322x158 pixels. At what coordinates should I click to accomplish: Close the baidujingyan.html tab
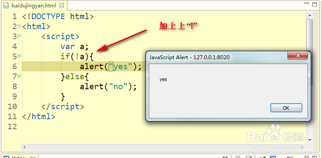click(x=61, y=6)
